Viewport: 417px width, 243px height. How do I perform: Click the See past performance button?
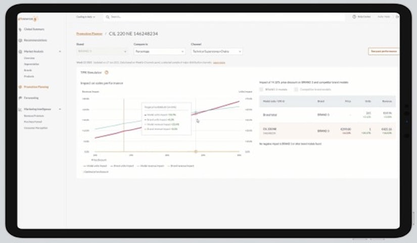pos(384,51)
